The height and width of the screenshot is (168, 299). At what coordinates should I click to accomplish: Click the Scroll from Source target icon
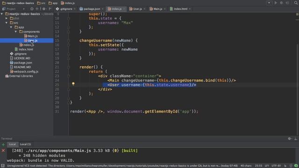(x=32, y=9)
